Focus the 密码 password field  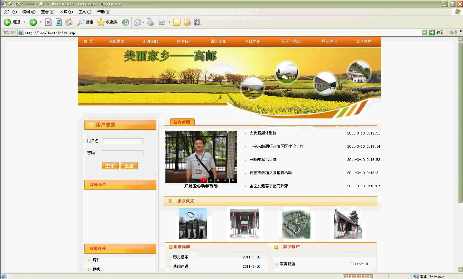[x=123, y=153]
